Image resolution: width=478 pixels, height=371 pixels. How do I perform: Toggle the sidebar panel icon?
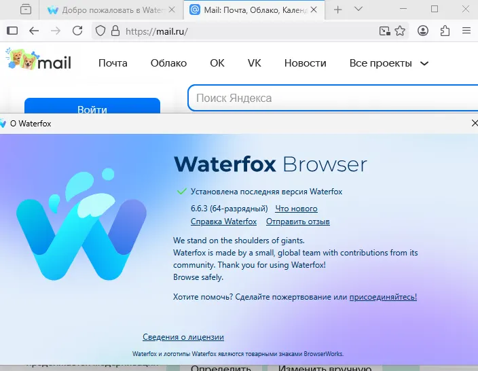coord(12,31)
